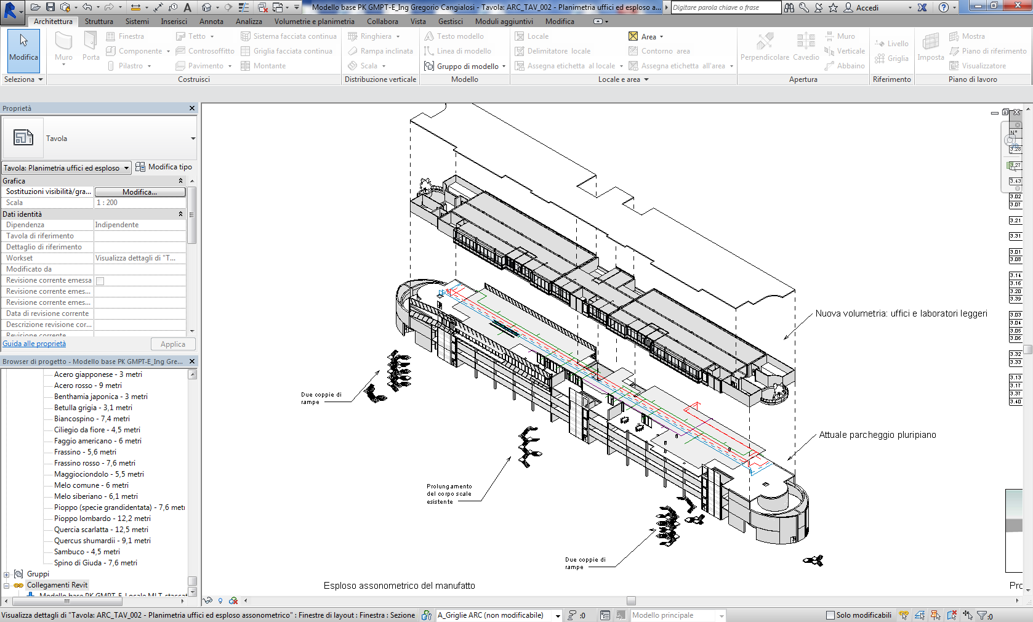Click the Exchange Apps X icon
The height and width of the screenshot is (622, 1033).
922,7
